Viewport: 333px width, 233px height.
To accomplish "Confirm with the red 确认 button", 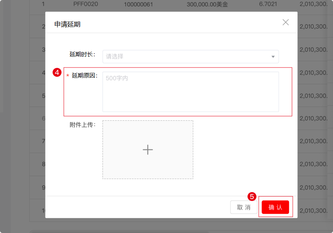I will click(275, 207).
